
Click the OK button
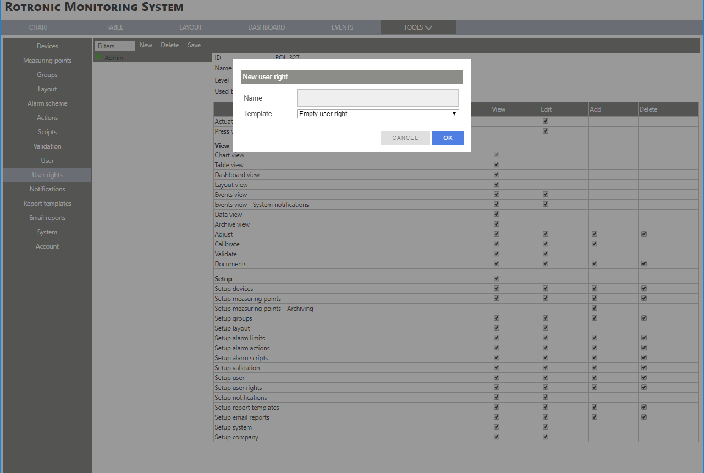pyautogui.click(x=448, y=138)
